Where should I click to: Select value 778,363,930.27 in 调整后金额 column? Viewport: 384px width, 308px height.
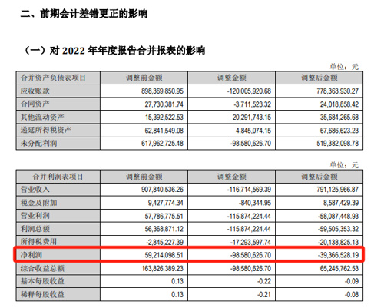click(x=337, y=91)
